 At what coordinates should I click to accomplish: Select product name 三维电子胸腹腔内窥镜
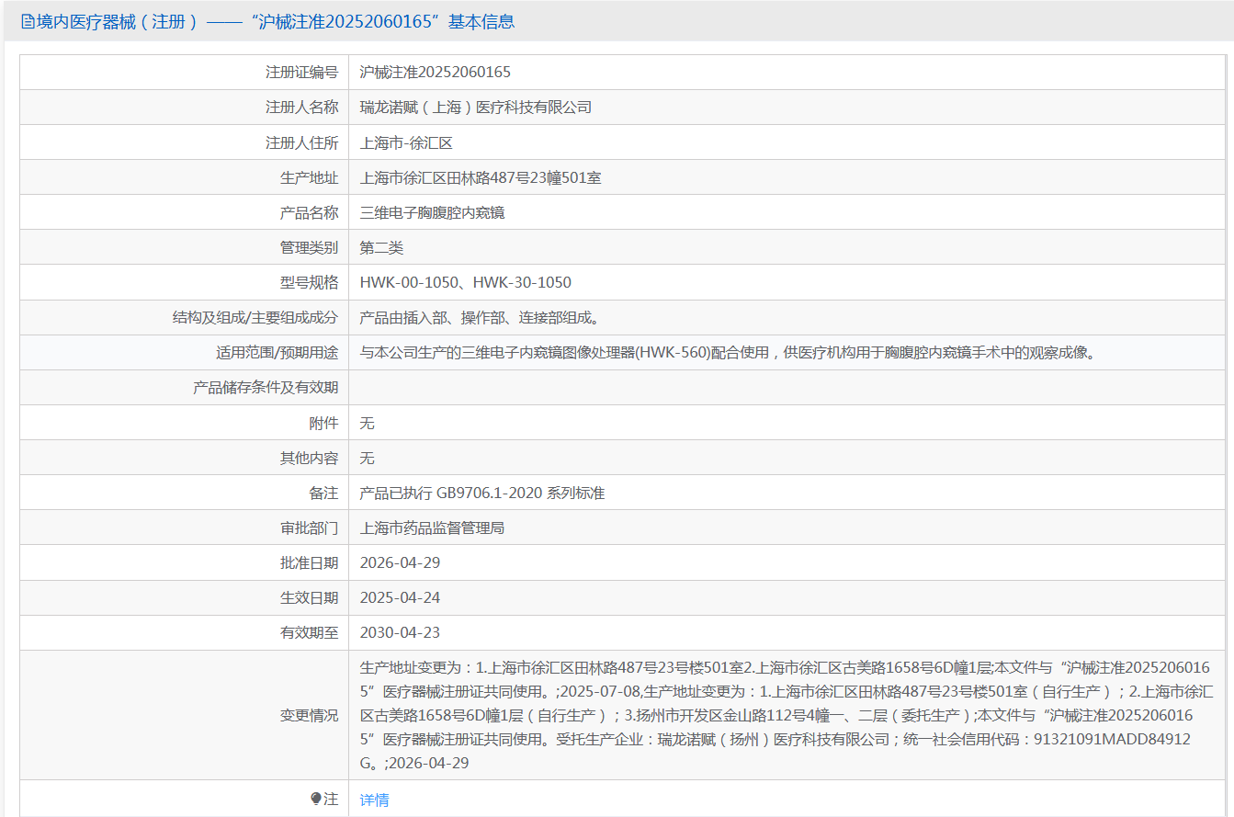coord(433,212)
